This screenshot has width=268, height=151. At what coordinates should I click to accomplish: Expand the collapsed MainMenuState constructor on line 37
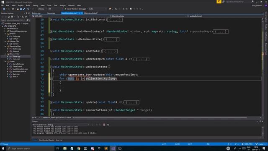point(51,31)
